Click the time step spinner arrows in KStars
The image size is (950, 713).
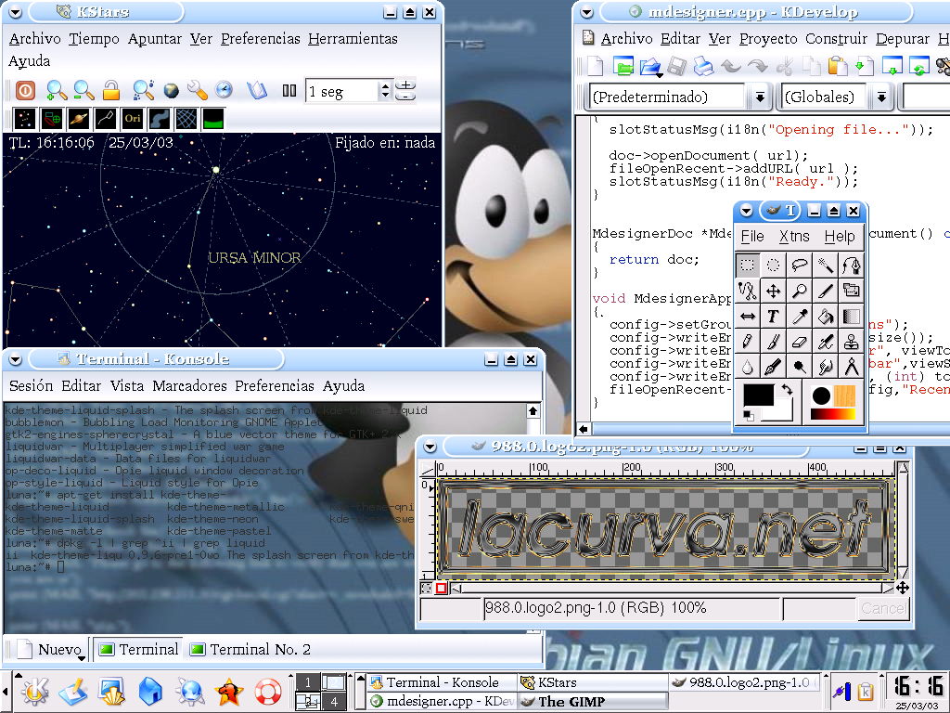(385, 91)
